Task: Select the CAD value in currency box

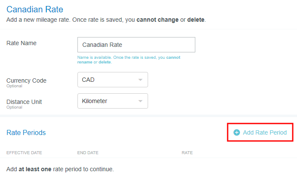Action: pos(88,80)
